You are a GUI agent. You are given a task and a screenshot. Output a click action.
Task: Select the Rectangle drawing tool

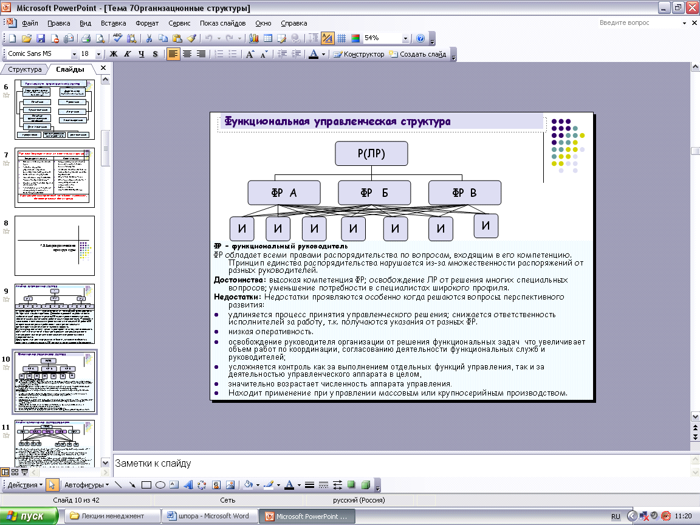146,485
